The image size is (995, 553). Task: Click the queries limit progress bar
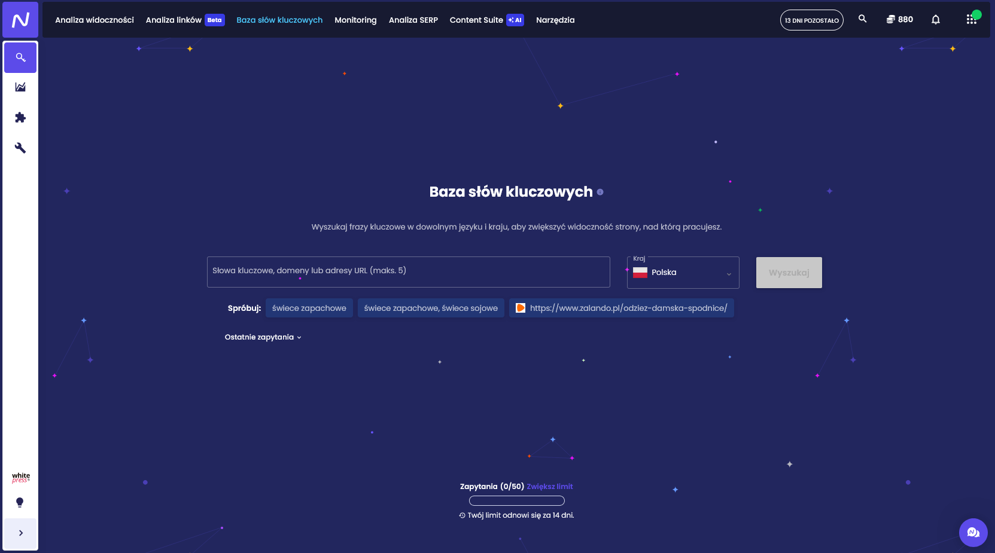tap(516, 501)
